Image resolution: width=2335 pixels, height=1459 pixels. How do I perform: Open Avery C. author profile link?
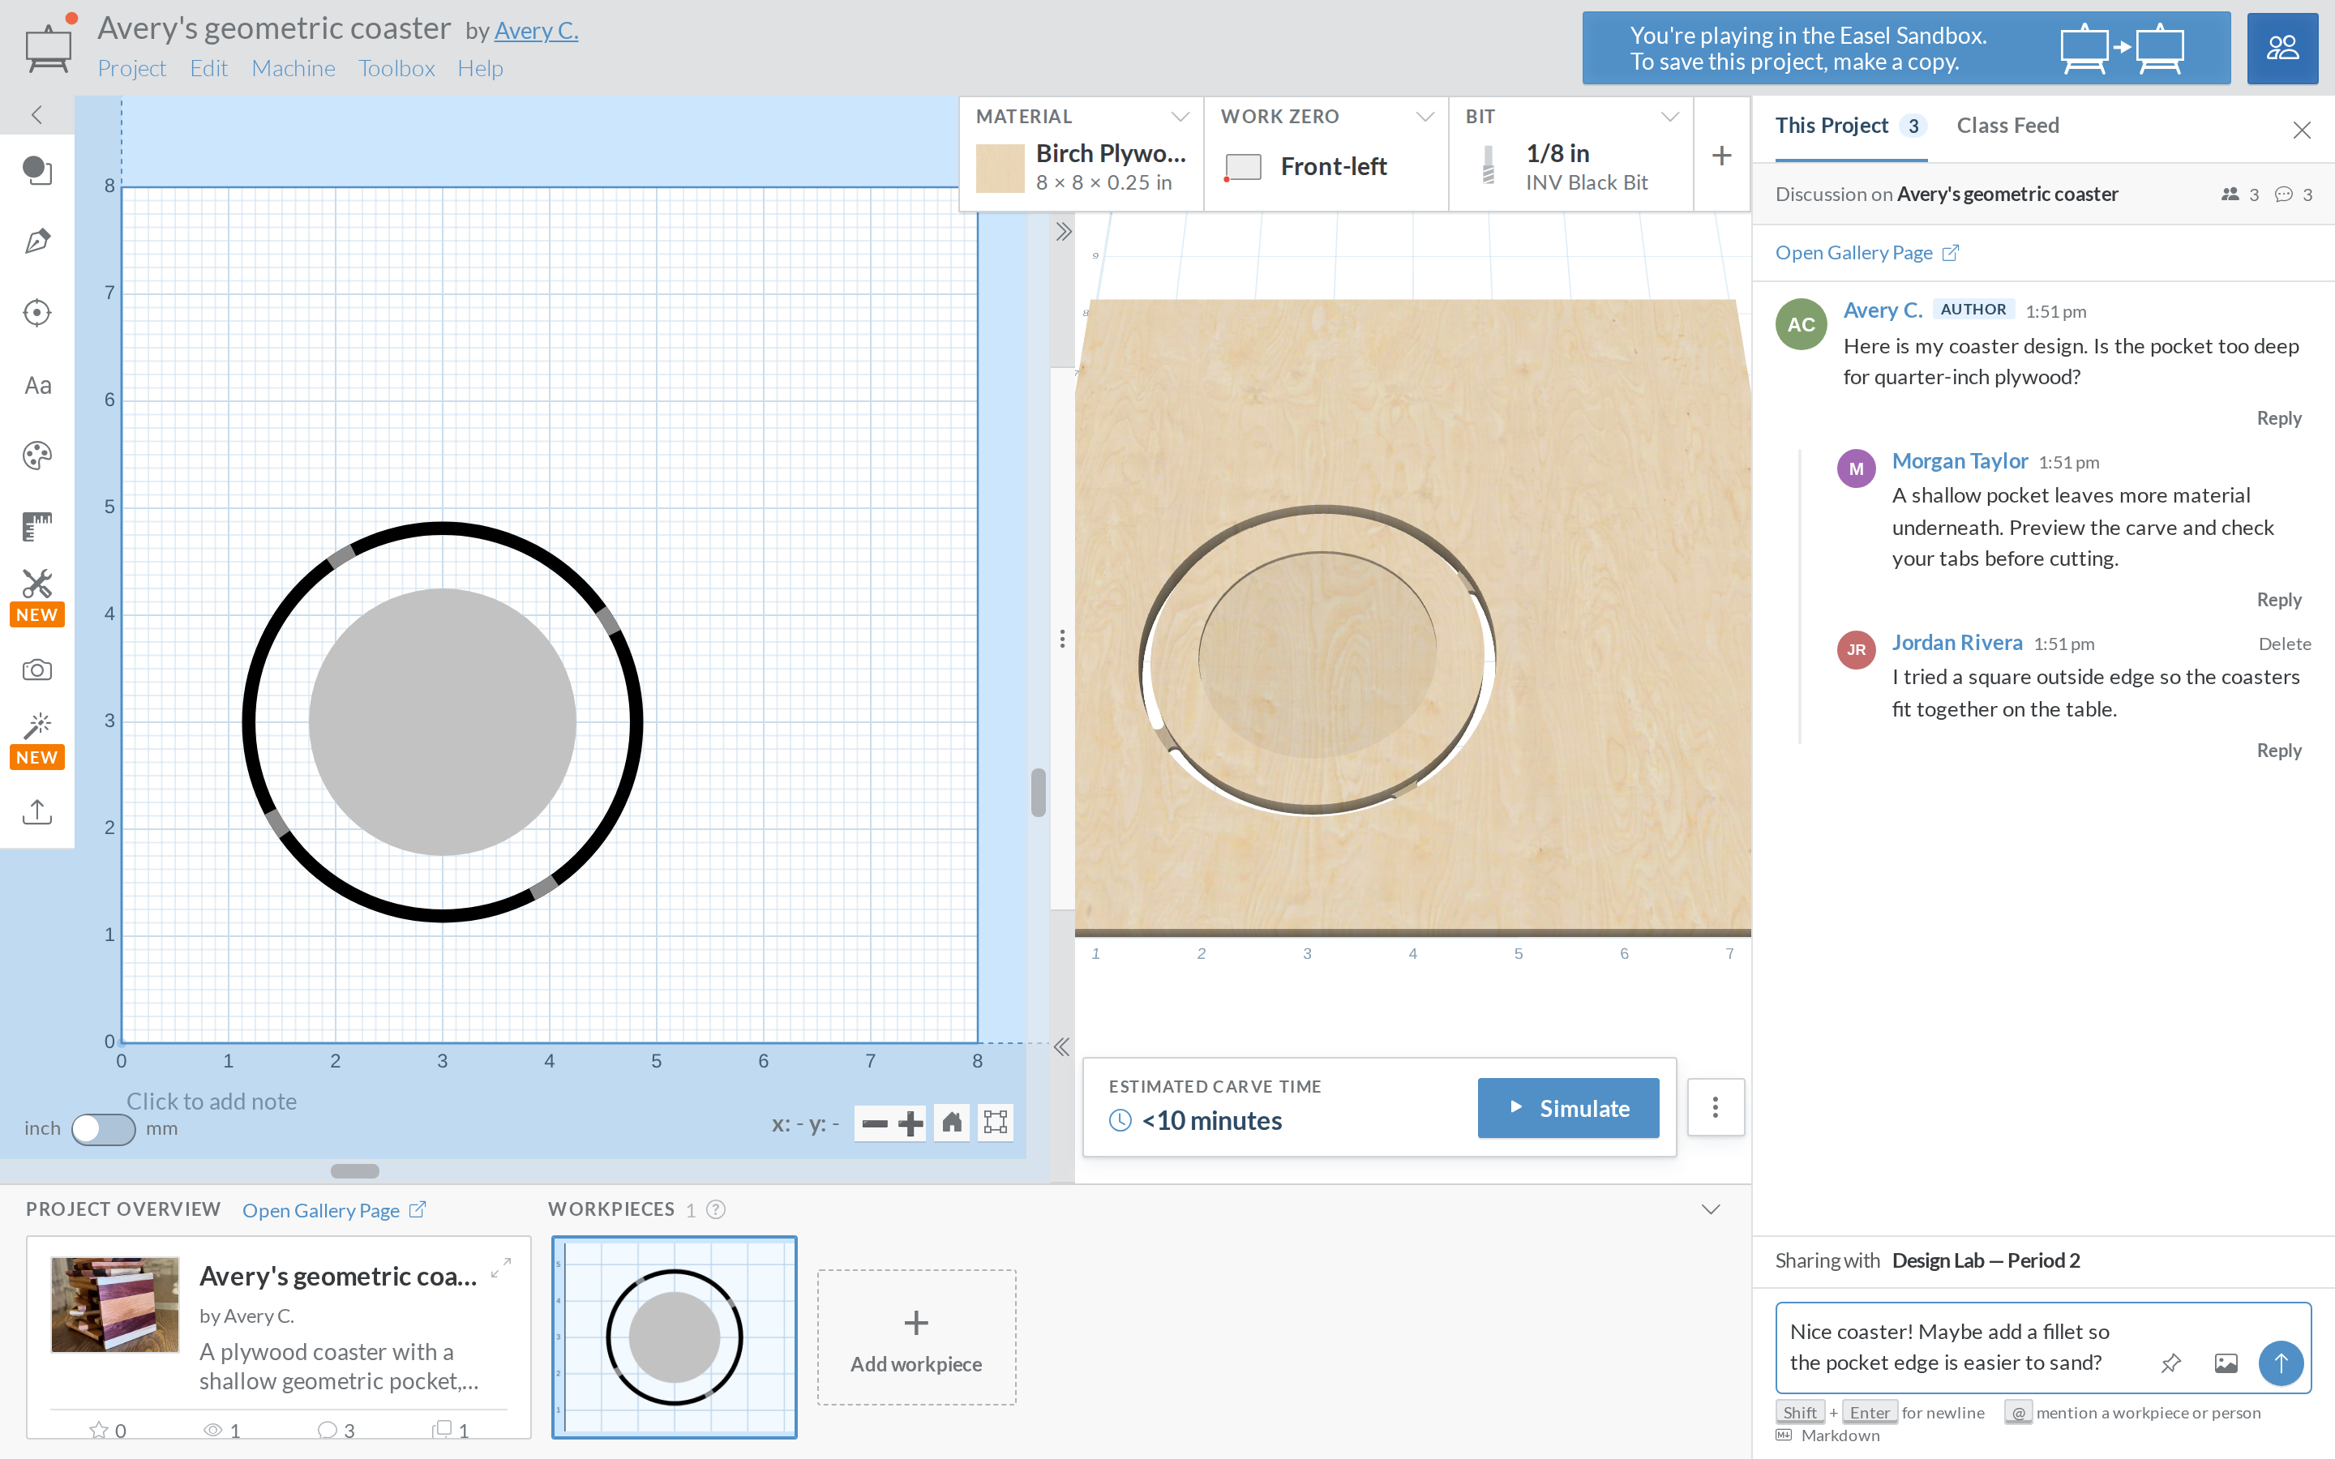click(x=535, y=31)
